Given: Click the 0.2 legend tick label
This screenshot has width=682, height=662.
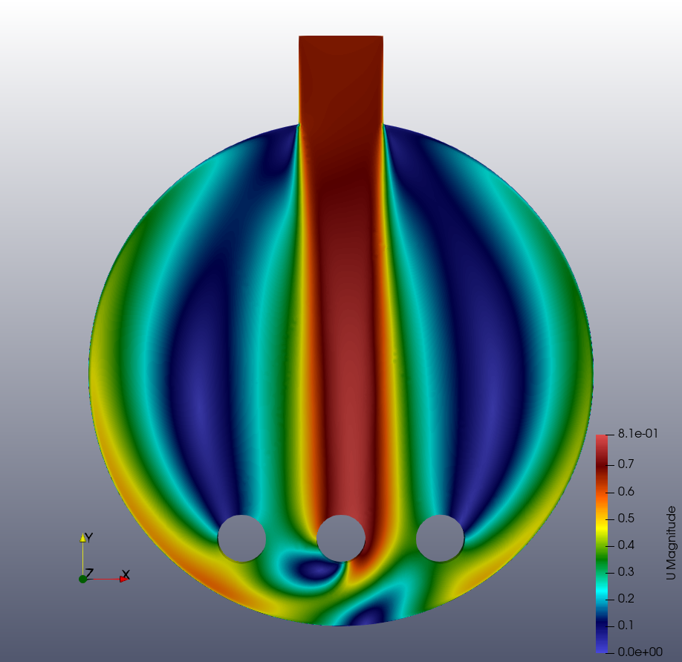Looking at the screenshot, I should click(x=626, y=599).
